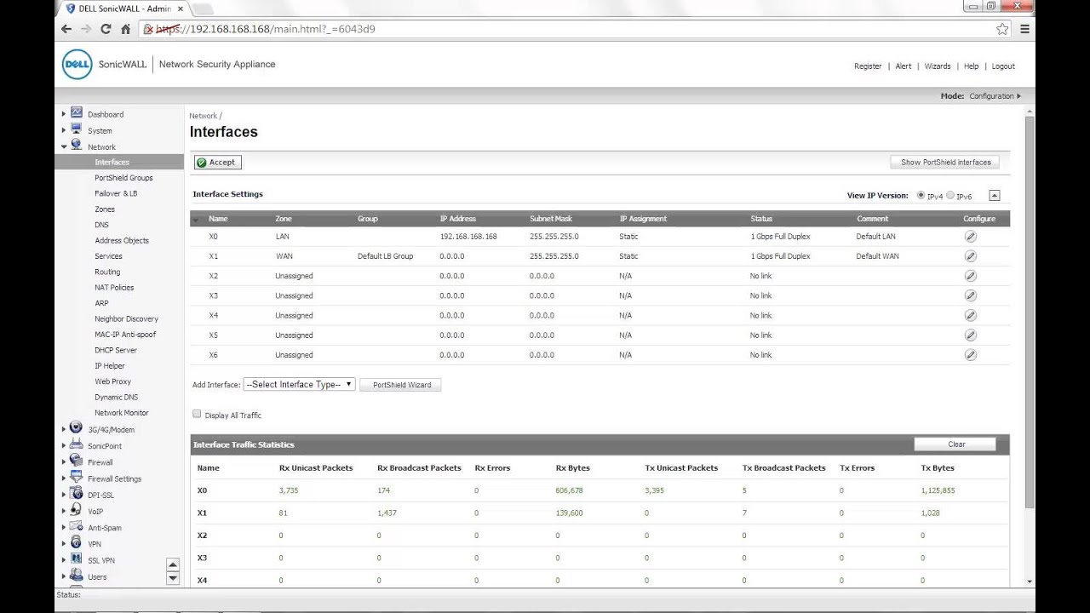The width and height of the screenshot is (1090, 613).
Task: Open the Register link
Action: click(868, 66)
